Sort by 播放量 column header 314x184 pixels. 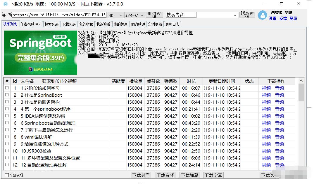[136, 81]
